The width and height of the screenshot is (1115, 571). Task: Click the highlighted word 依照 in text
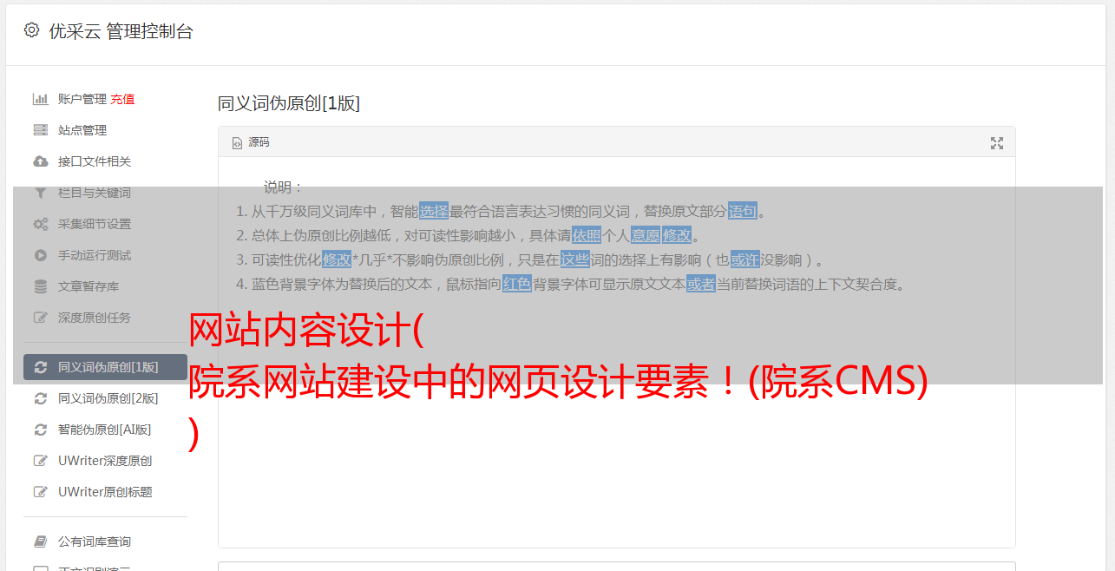pyautogui.click(x=587, y=235)
